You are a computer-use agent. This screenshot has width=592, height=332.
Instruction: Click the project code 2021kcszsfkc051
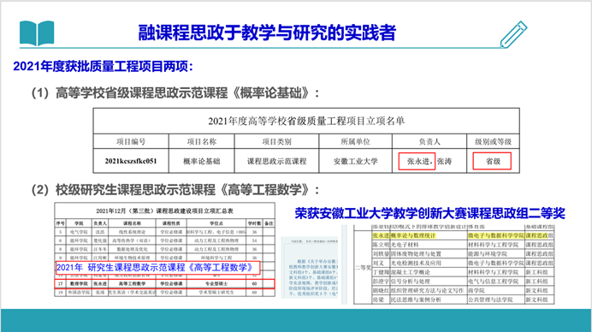click(x=131, y=161)
